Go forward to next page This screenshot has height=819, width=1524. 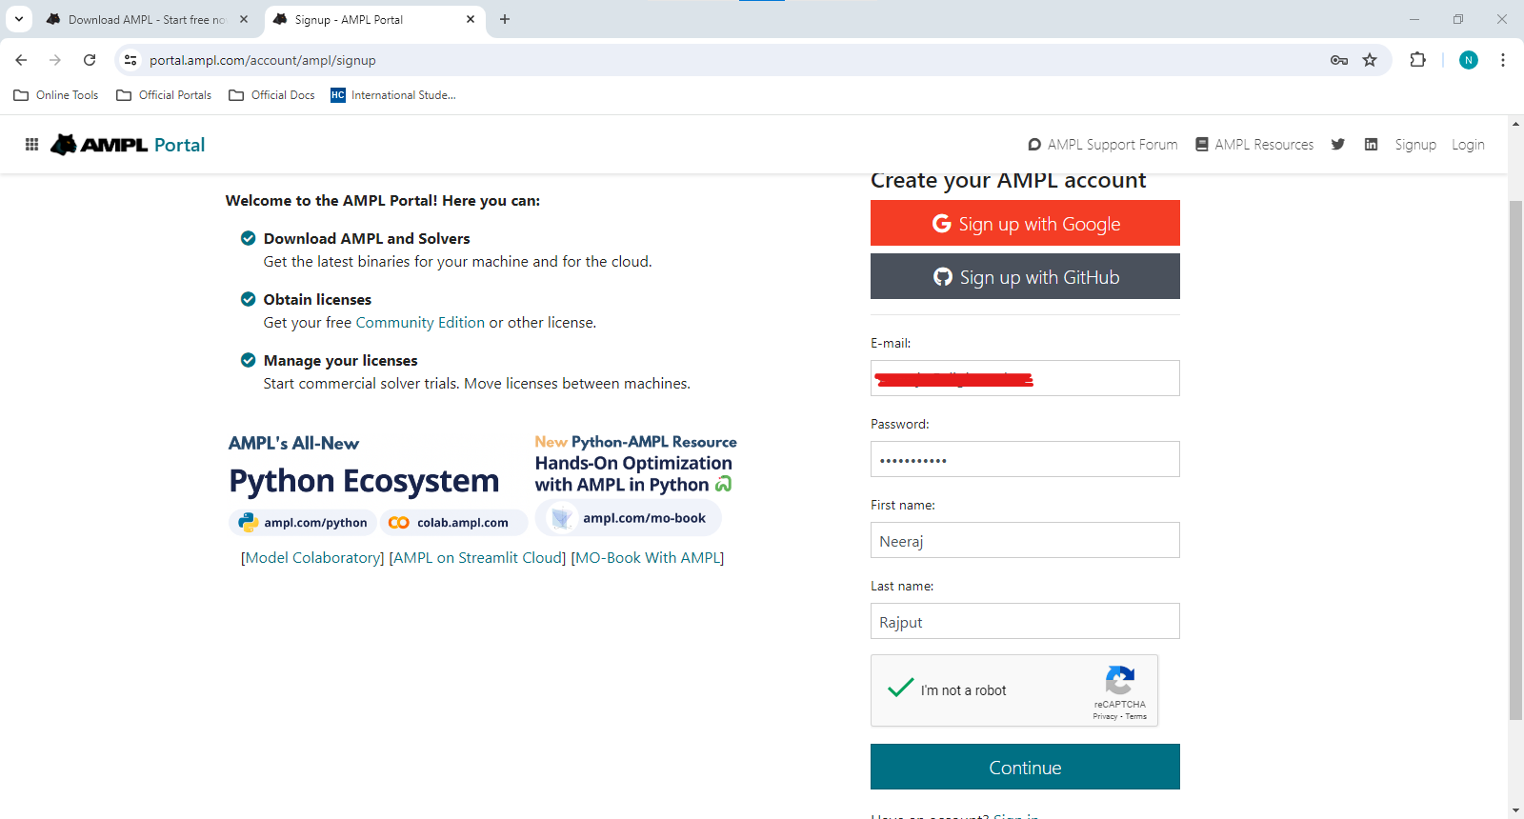click(x=55, y=60)
